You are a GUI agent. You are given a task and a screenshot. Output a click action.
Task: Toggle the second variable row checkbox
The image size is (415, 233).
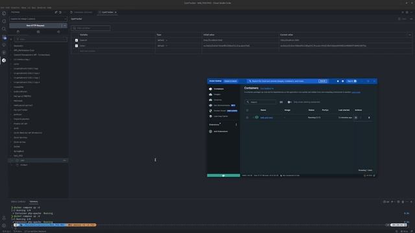point(77,46)
